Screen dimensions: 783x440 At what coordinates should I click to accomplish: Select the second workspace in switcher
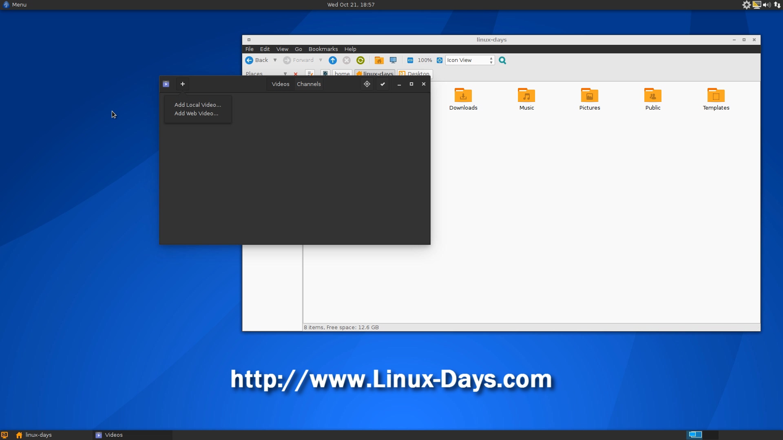click(x=711, y=435)
